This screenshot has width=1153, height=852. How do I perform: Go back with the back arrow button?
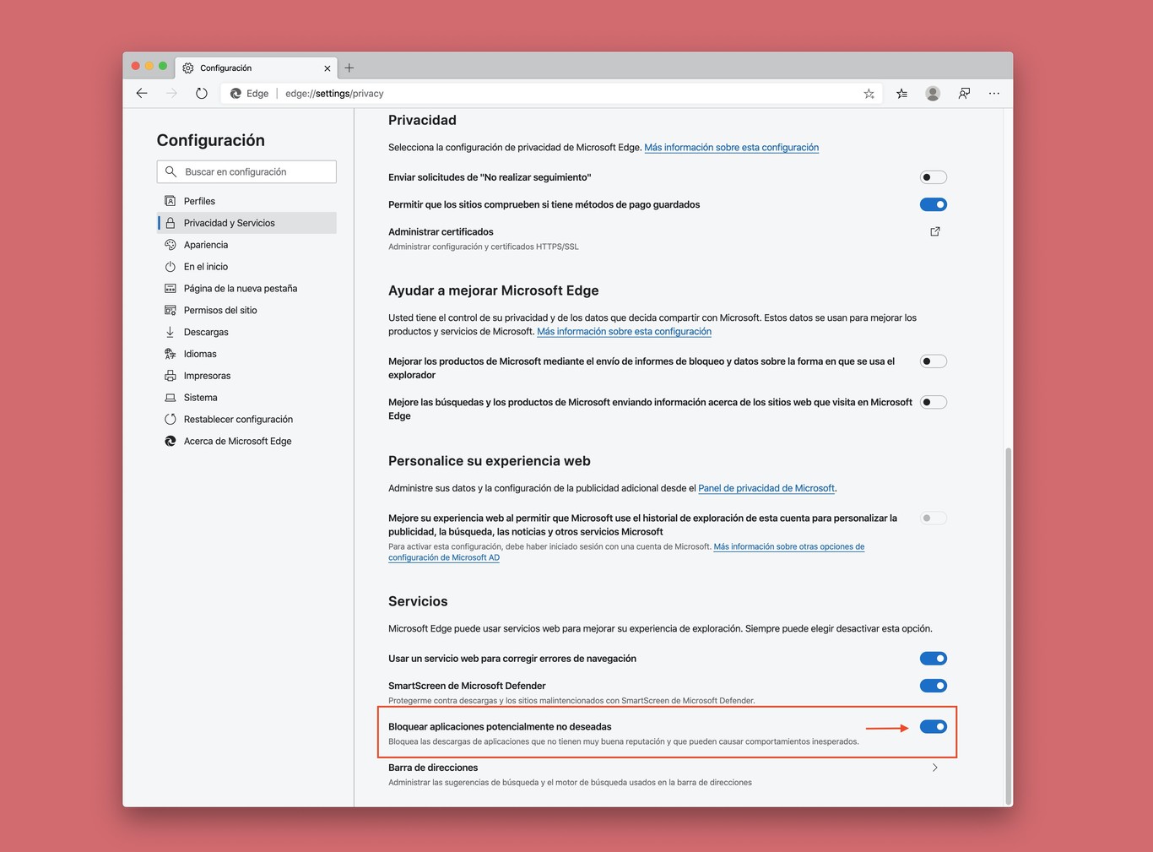coord(142,94)
